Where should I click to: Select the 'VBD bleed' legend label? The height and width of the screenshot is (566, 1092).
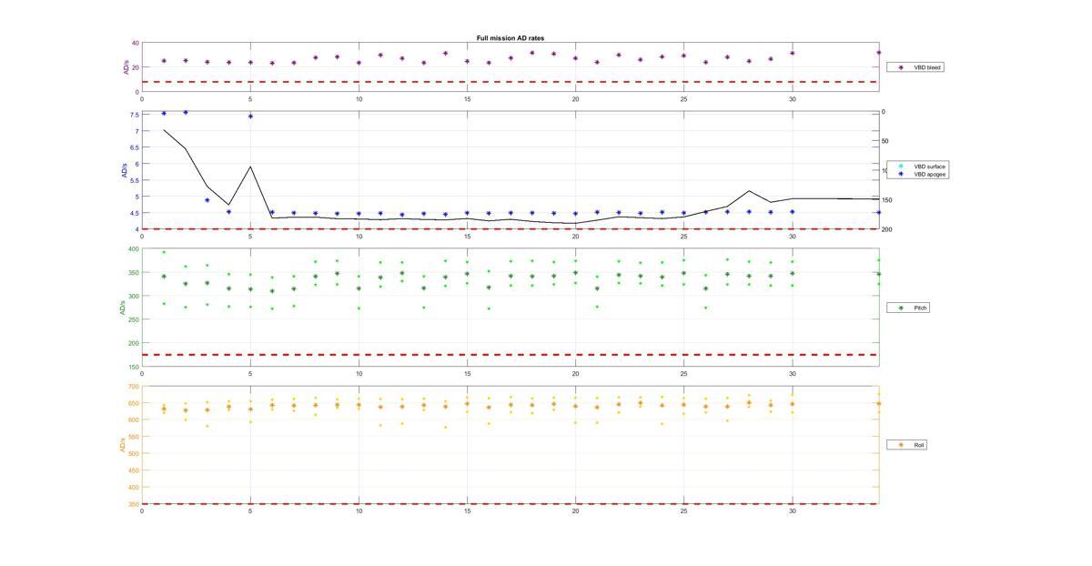pos(927,66)
